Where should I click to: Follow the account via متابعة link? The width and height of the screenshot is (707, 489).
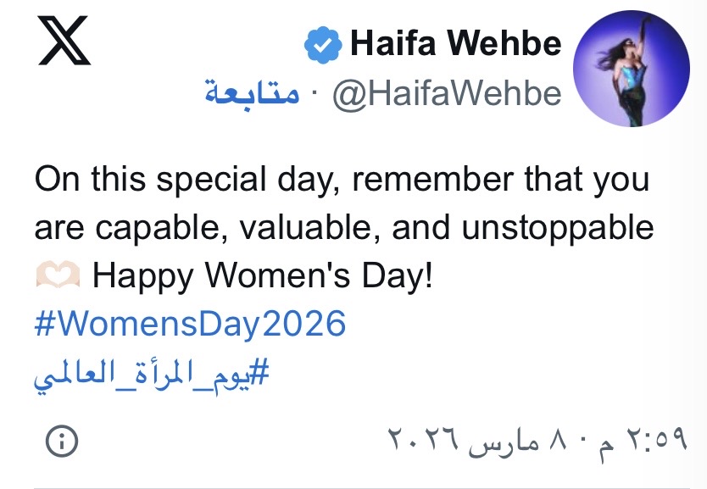tap(252, 93)
